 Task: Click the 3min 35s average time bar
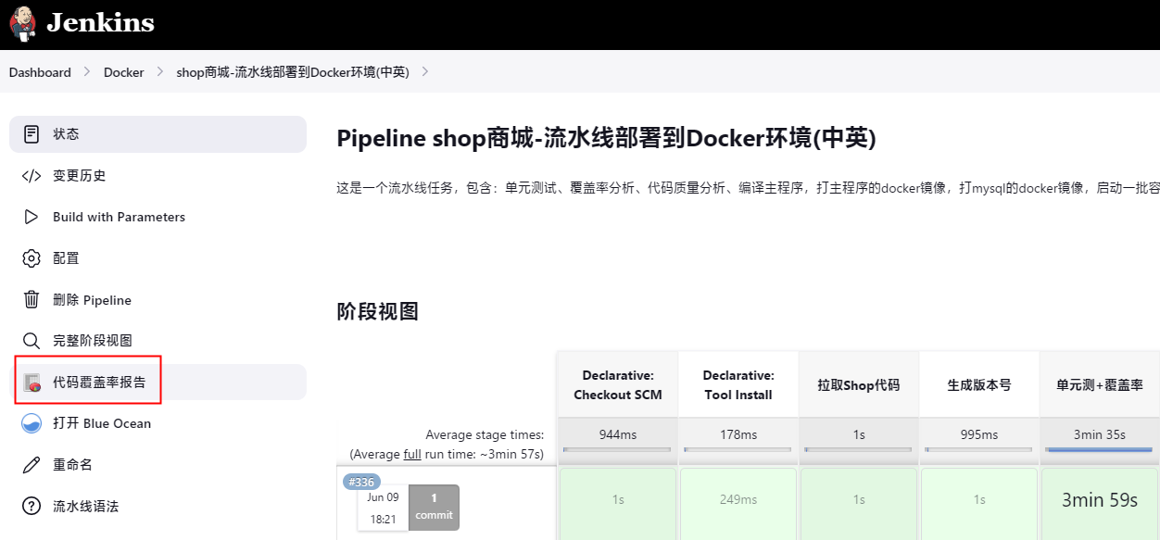[1100, 450]
